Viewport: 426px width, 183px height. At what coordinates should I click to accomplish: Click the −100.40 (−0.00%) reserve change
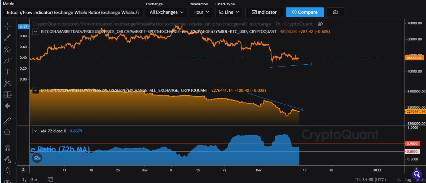pyautogui.click(x=250, y=90)
